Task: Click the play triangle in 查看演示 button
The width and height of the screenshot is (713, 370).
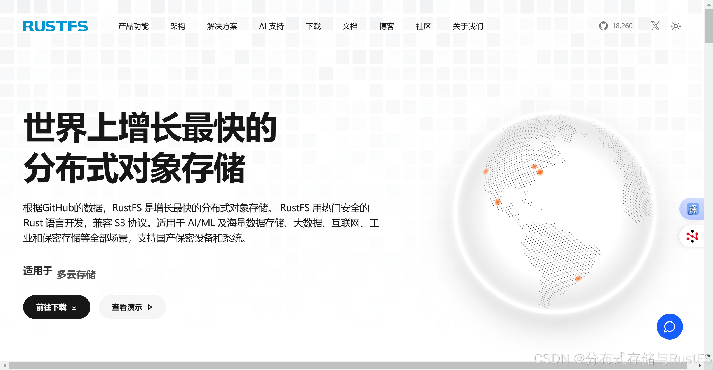Action: point(150,307)
